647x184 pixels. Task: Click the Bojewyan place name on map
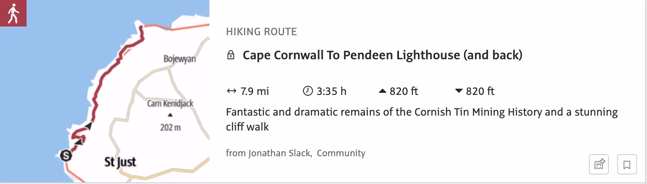pos(180,59)
